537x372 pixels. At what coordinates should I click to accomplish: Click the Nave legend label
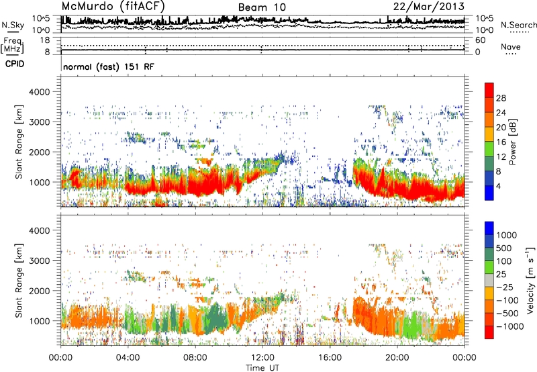[x=510, y=46]
